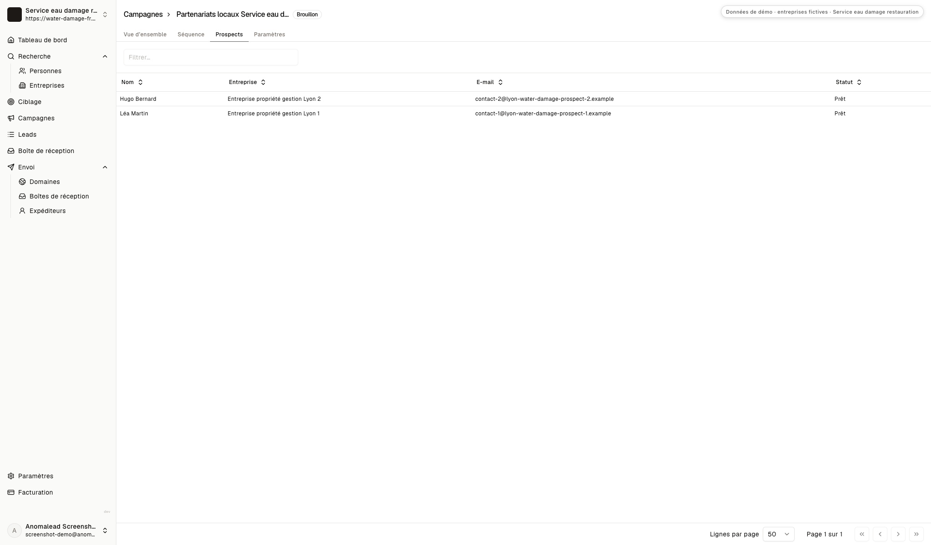
Task: Sort table by Nom column
Action: (132, 82)
